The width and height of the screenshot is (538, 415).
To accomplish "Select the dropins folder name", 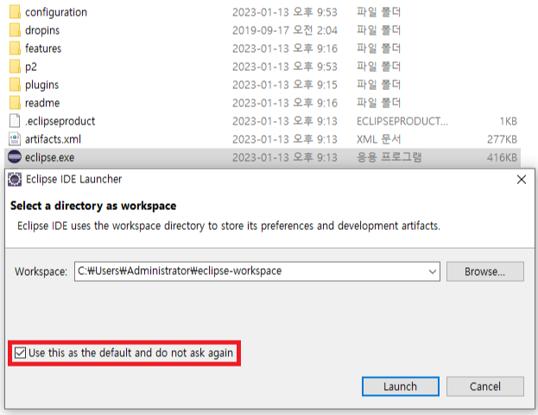I will tap(42, 30).
